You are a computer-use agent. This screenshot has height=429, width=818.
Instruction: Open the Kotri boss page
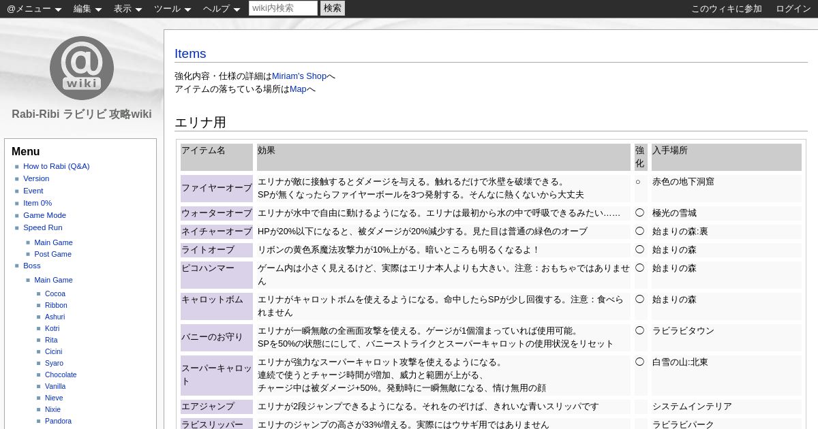click(x=52, y=328)
